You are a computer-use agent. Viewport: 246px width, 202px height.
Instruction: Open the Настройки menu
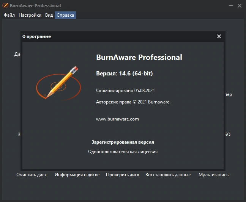click(30, 15)
